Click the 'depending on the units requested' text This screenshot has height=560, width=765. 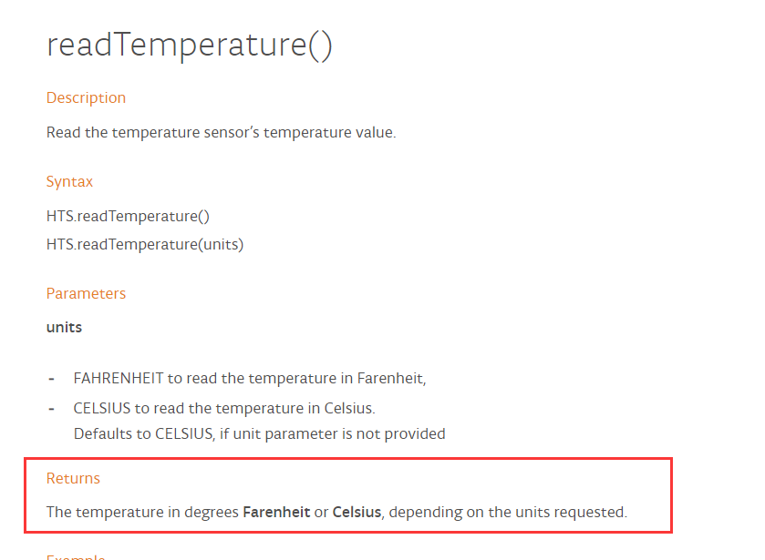click(508, 513)
